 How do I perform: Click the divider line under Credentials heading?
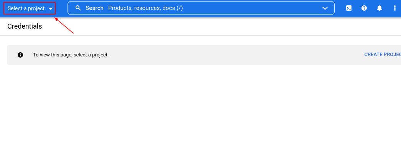pyautogui.click(x=200, y=35)
